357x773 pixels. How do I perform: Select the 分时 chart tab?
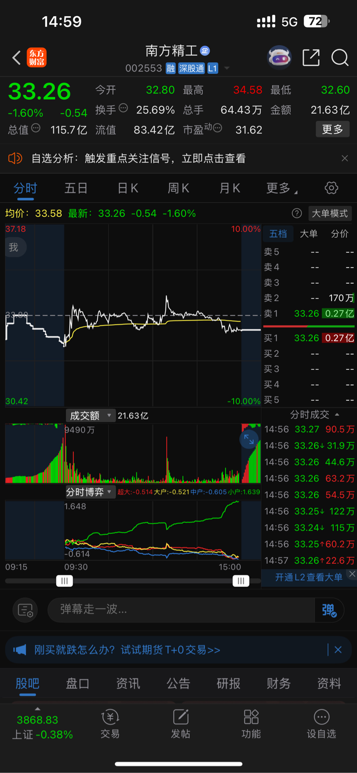click(25, 188)
